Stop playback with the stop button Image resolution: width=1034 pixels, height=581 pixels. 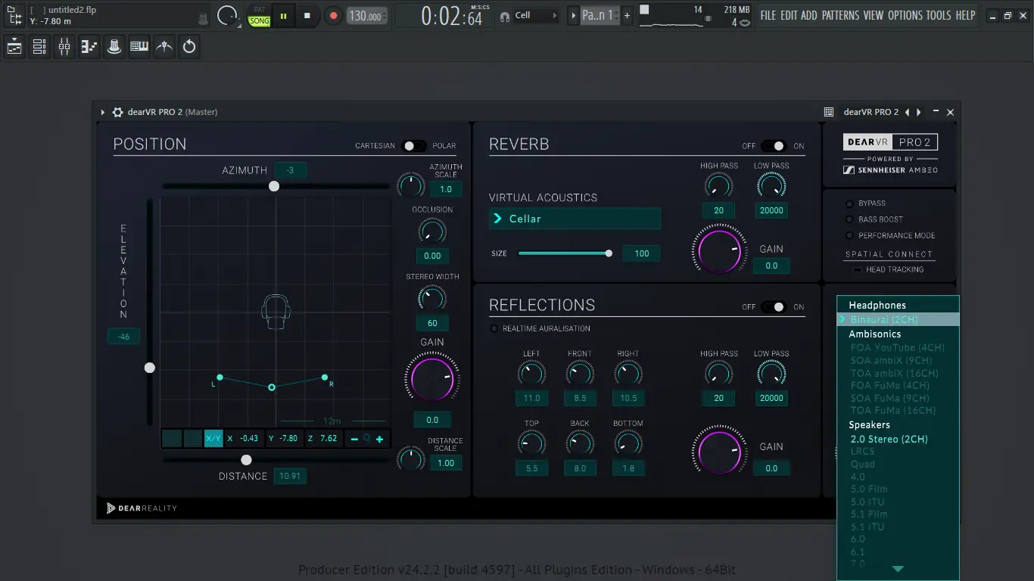click(x=307, y=15)
